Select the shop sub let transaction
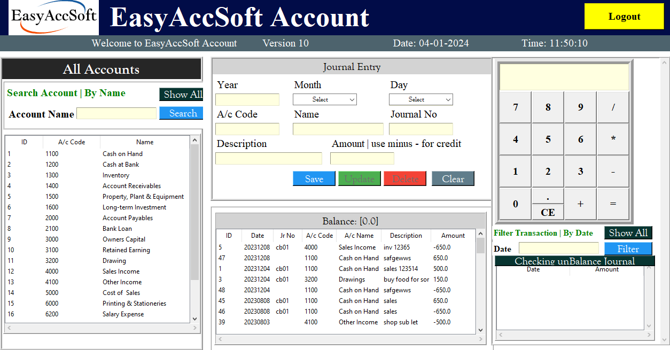This screenshot has width=670, height=350. coord(346,322)
